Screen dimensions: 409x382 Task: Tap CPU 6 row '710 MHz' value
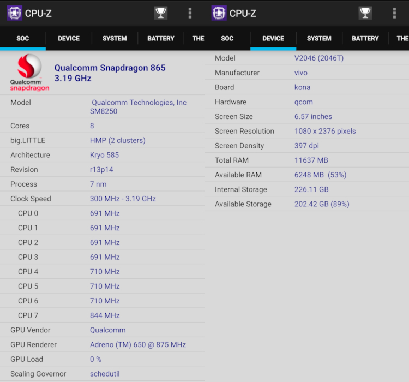tap(105, 301)
